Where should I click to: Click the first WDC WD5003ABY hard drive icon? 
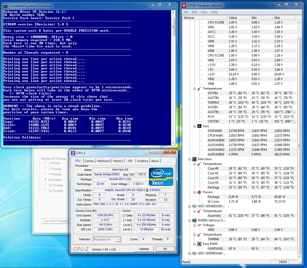194,206
